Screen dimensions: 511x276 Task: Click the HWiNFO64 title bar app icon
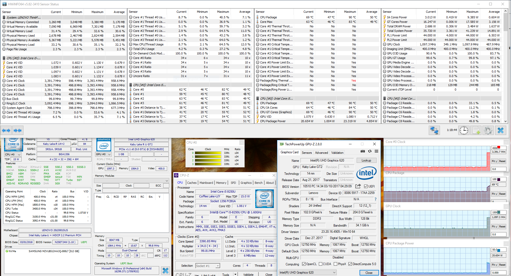click(4, 4)
